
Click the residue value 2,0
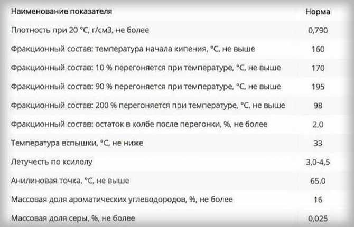point(318,124)
